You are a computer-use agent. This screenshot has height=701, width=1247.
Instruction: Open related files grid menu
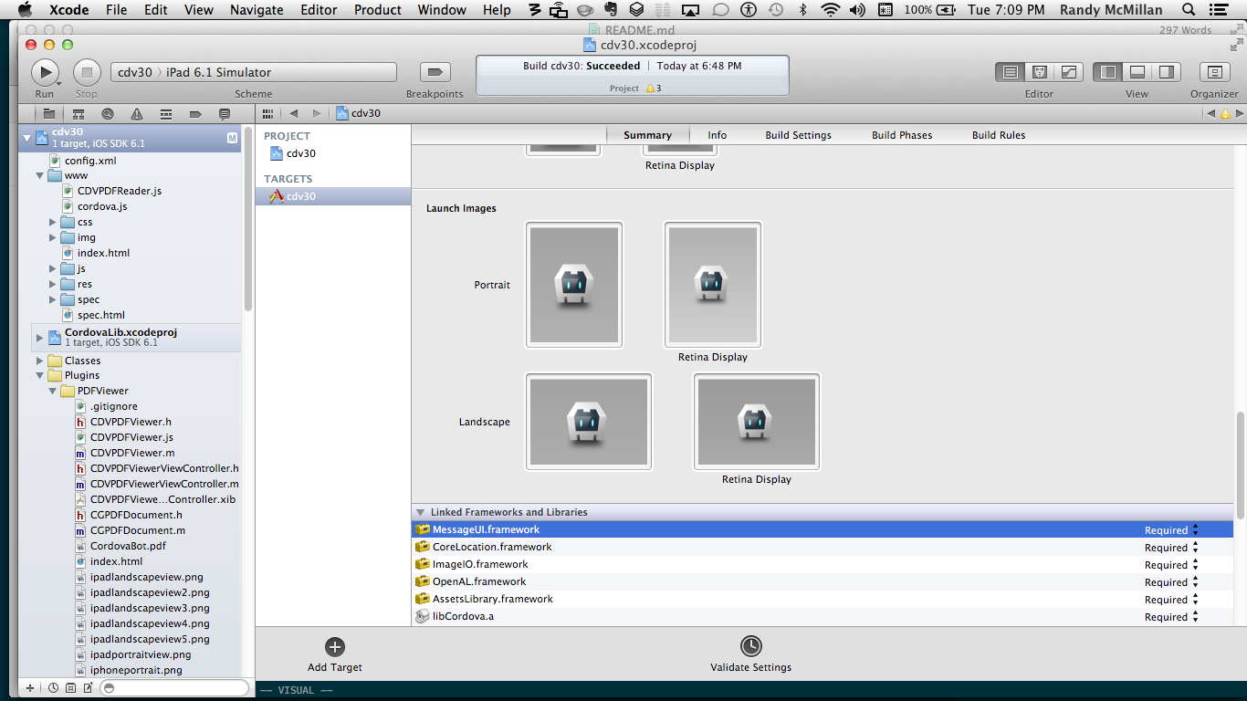click(x=267, y=114)
